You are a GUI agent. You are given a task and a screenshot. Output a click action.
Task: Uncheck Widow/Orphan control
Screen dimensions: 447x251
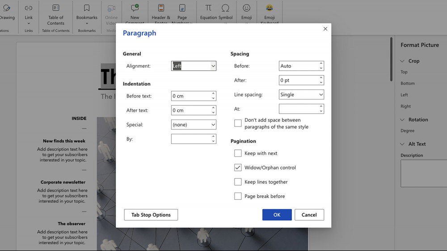(x=238, y=168)
